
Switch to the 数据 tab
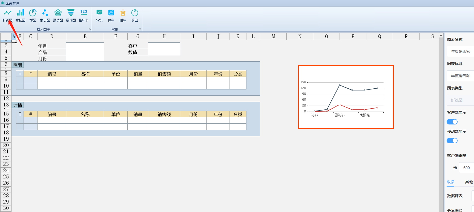click(450, 182)
